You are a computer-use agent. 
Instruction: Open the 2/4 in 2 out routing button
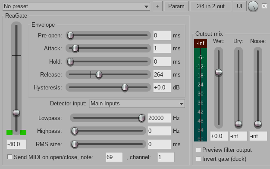click(x=210, y=6)
